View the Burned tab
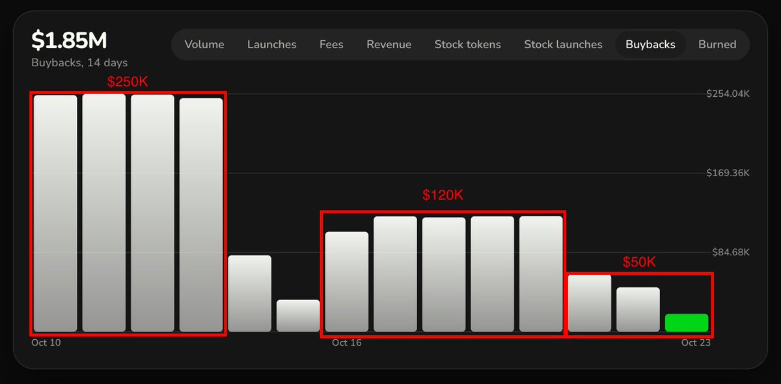 coord(717,45)
